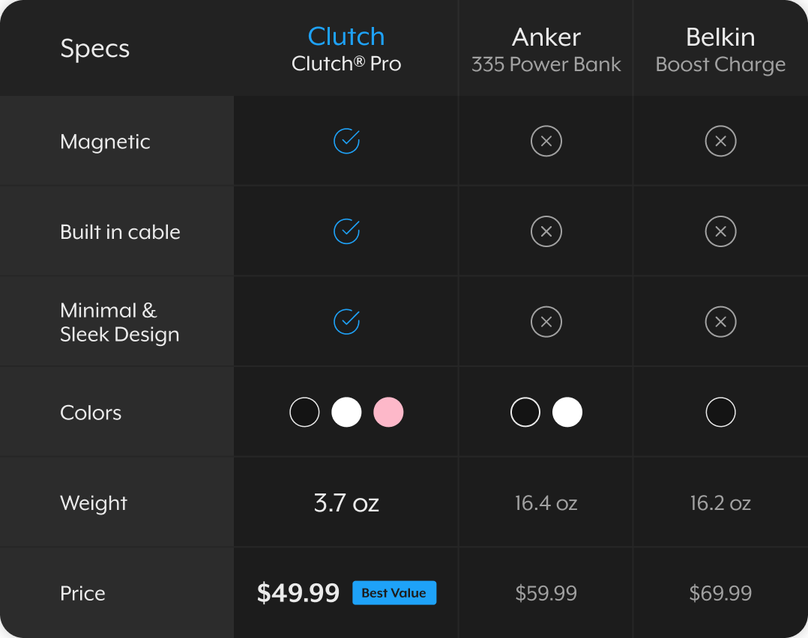This screenshot has width=808, height=638.
Task: Select the pink Clutch color swatch
Action: [x=388, y=413]
